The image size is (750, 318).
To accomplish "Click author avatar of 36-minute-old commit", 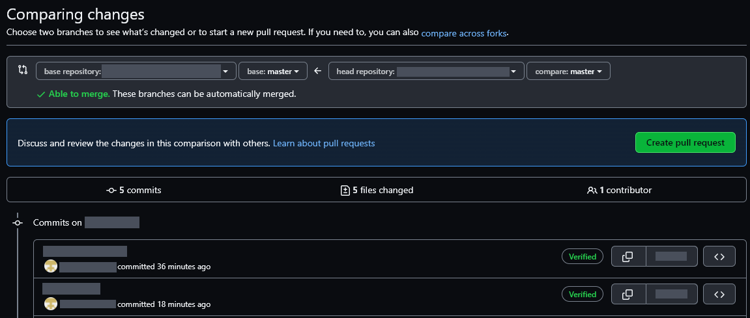I will 50,267.
